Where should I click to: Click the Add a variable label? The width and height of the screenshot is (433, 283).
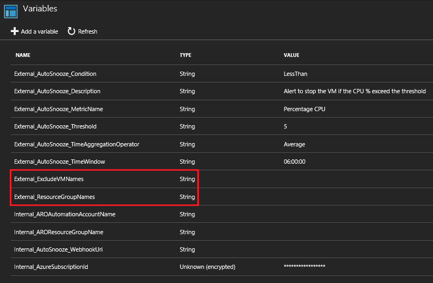click(40, 31)
